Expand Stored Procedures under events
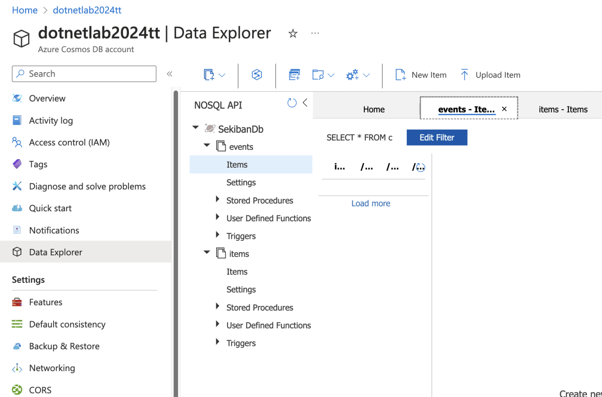The height and width of the screenshot is (397, 602). [x=217, y=200]
